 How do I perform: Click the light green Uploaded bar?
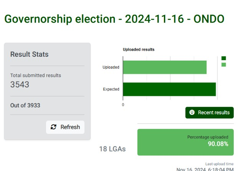tap(165, 67)
